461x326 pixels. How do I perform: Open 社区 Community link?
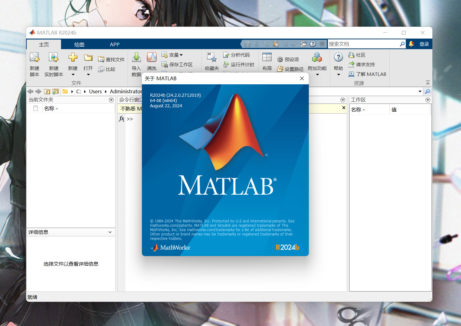point(357,55)
